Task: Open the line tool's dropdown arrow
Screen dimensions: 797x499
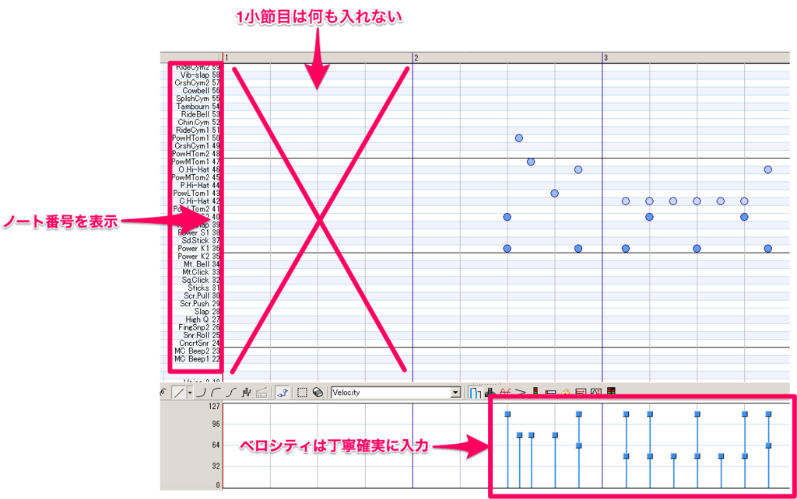Action: point(190,393)
